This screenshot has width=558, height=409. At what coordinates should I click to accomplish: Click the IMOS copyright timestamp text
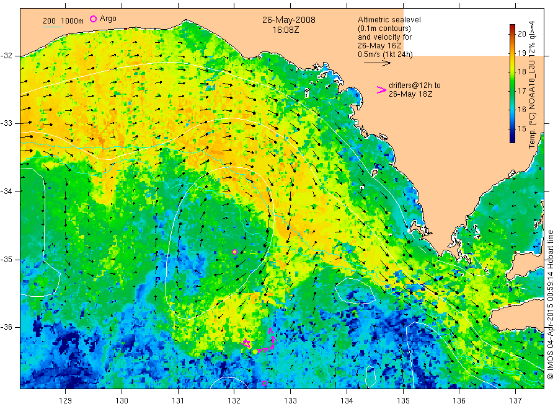tap(550, 304)
